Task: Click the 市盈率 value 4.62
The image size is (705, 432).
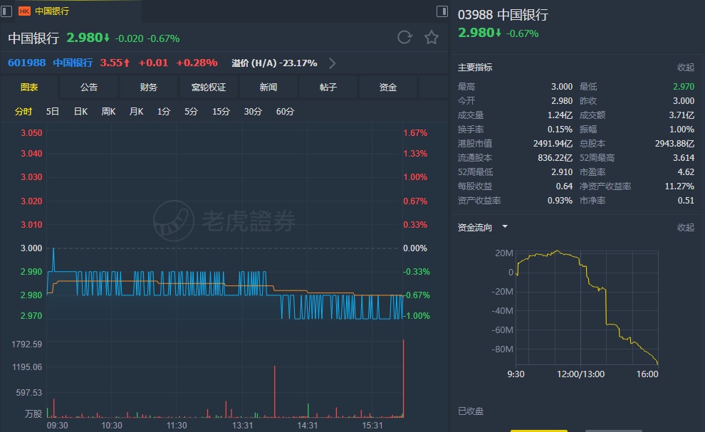Action: pos(686,172)
